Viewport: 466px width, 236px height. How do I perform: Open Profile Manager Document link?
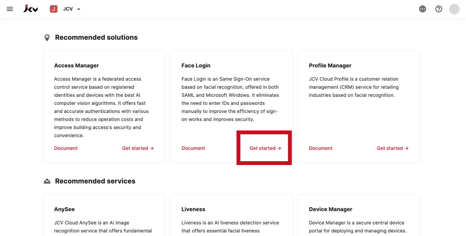click(x=320, y=148)
